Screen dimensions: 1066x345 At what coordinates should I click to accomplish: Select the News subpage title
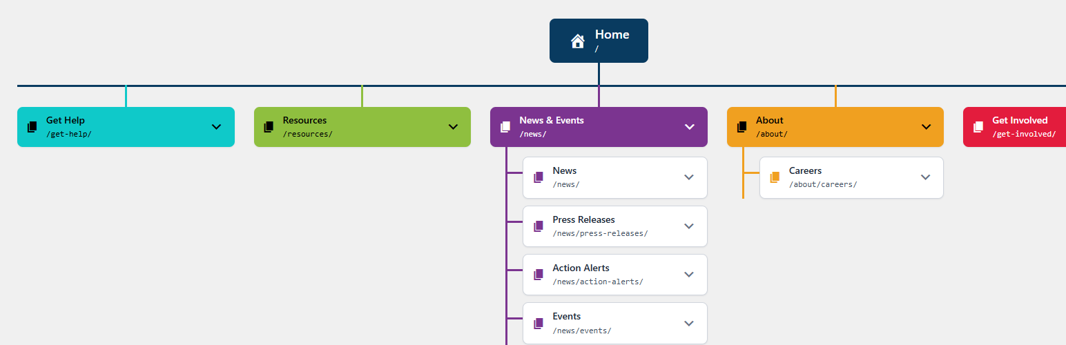pos(565,170)
